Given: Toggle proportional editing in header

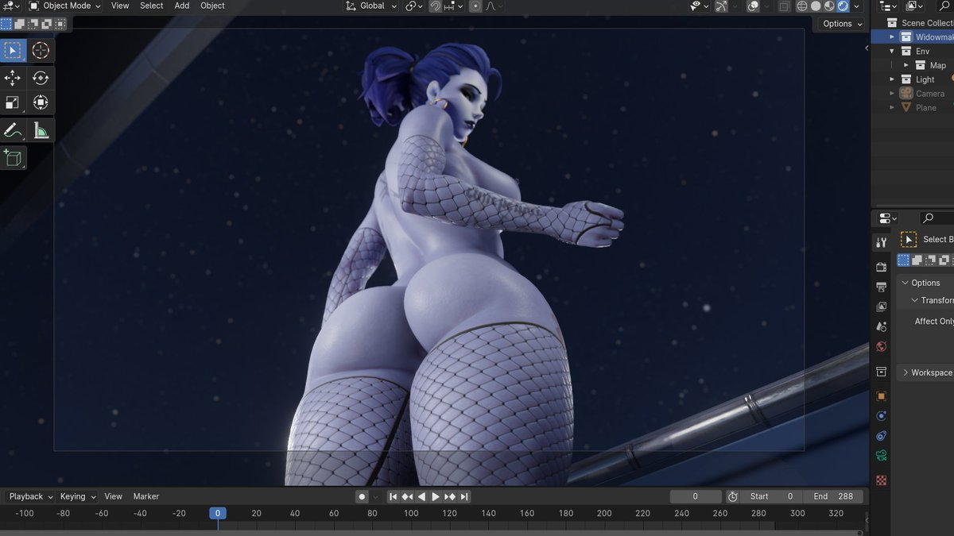Looking at the screenshot, I should click(475, 6).
